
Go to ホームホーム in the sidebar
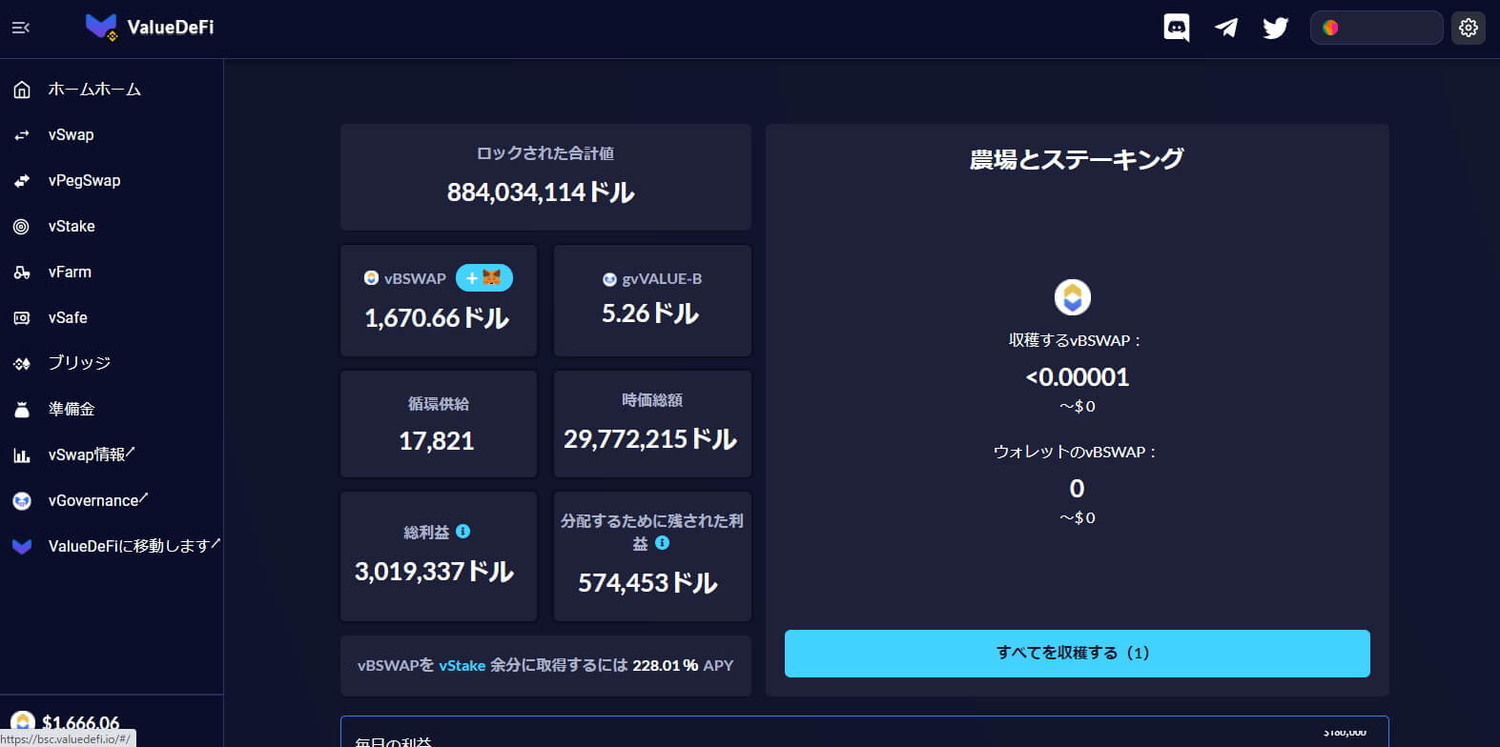94,90
